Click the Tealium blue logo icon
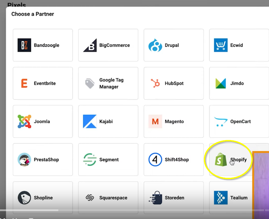This screenshot has width=269, height=219. [x=221, y=198]
